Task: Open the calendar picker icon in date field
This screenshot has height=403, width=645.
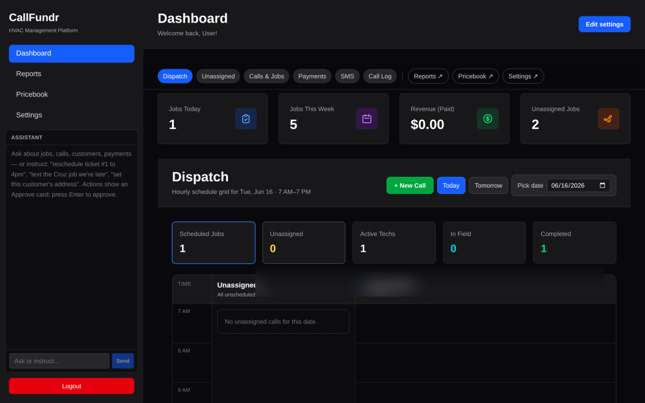Action: [x=602, y=186]
